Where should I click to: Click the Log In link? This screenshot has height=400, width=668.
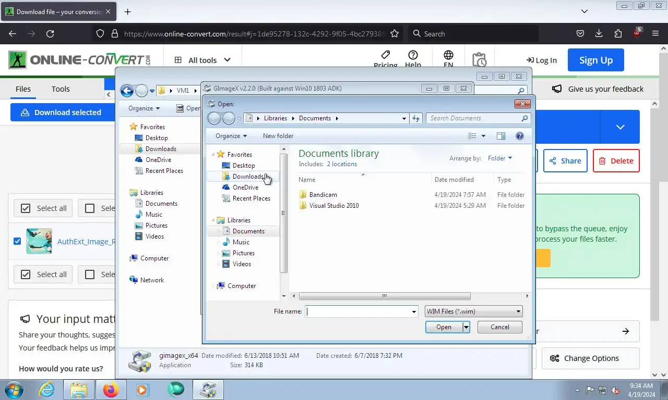pos(542,60)
